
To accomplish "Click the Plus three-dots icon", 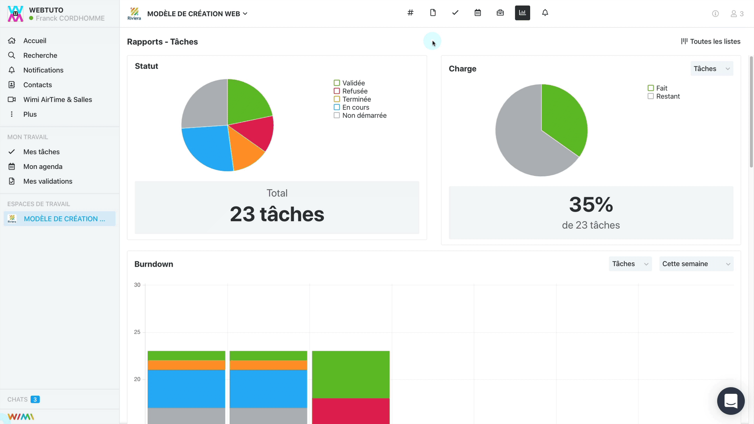I will [12, 114].
